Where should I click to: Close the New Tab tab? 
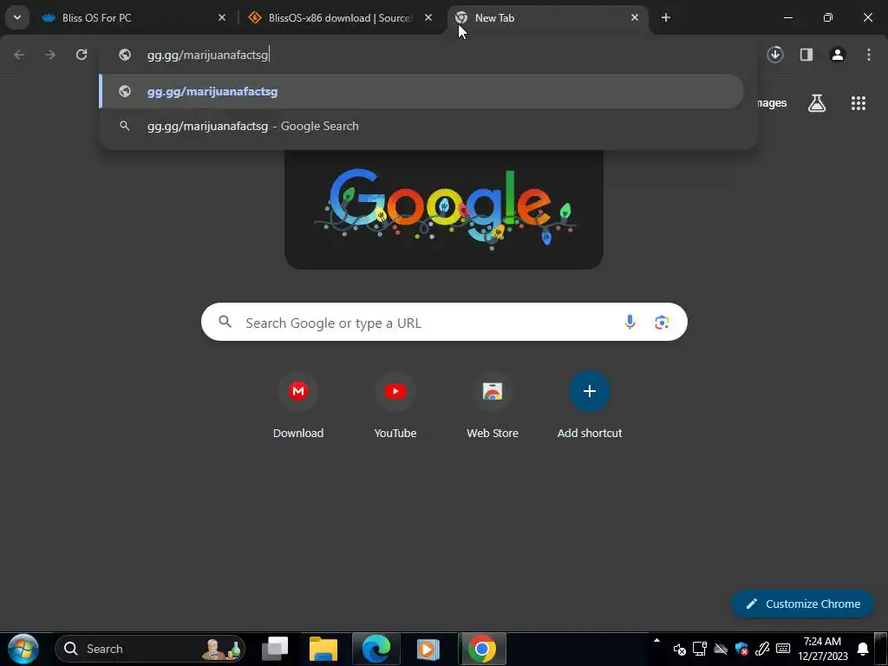click(634, 17)
